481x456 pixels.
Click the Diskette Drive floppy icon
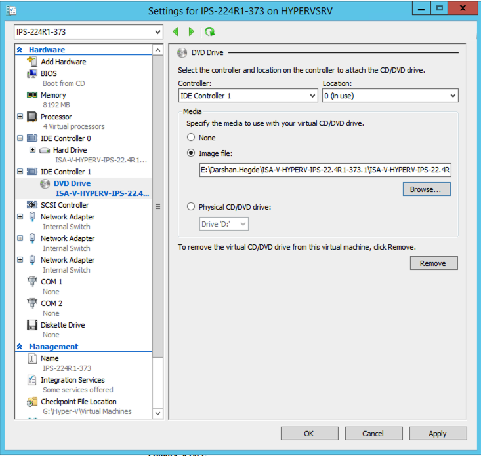[32, 325]
